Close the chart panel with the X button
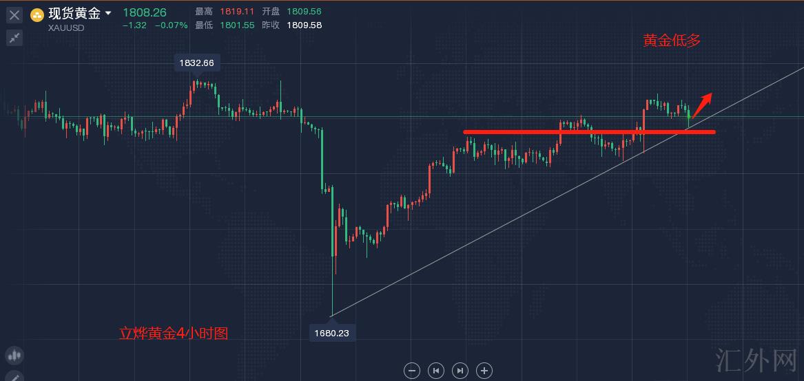 coord(14,14)
